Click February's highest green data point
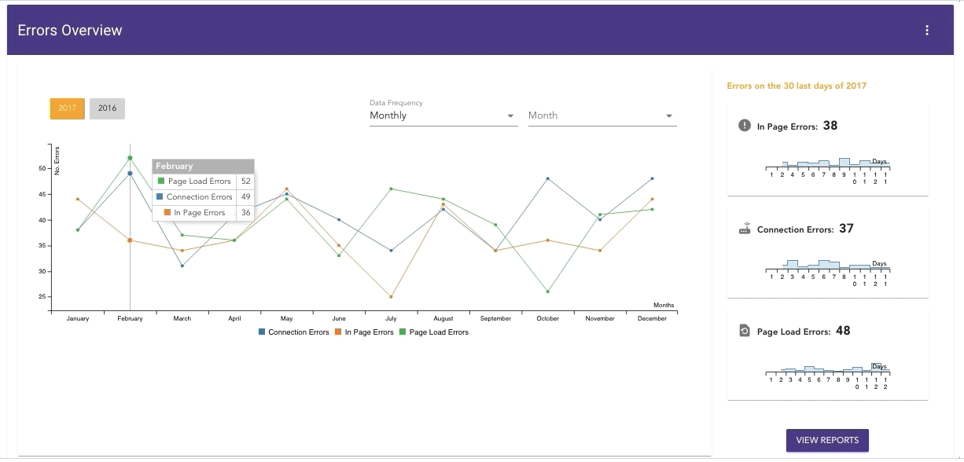The image size is (964, 462). point(129,157)
